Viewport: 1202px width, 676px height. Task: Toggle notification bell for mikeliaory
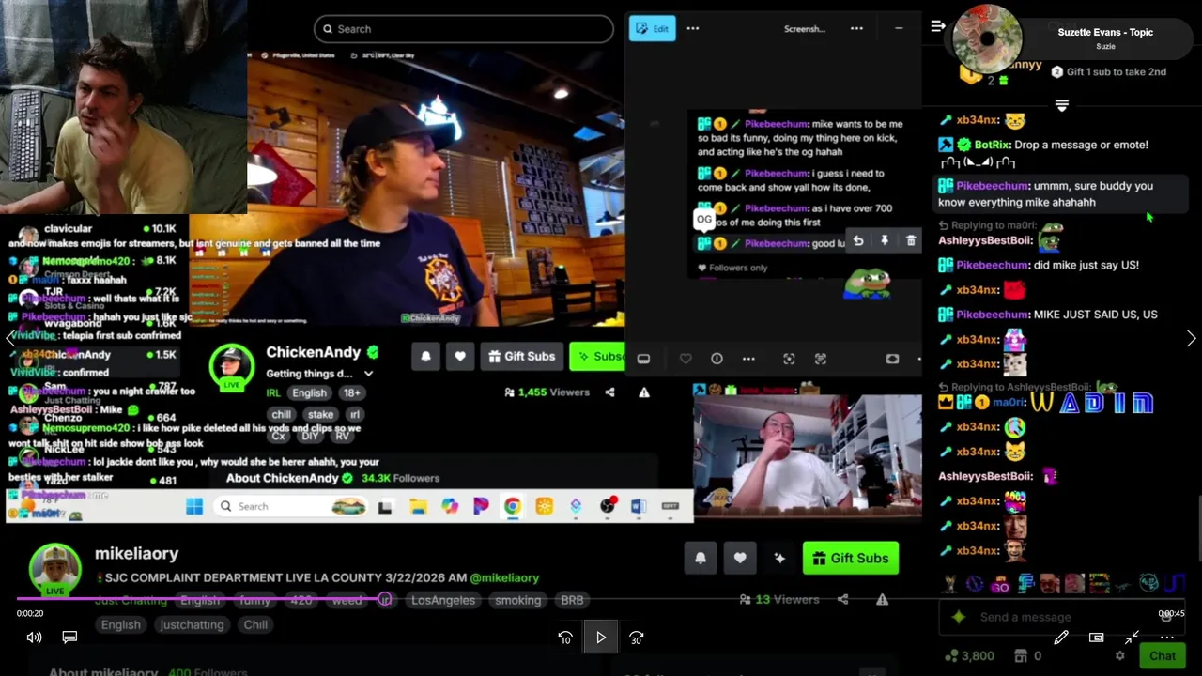[701, 558]
